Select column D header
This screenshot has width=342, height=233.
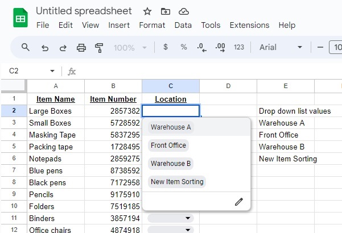click(228, 86)
